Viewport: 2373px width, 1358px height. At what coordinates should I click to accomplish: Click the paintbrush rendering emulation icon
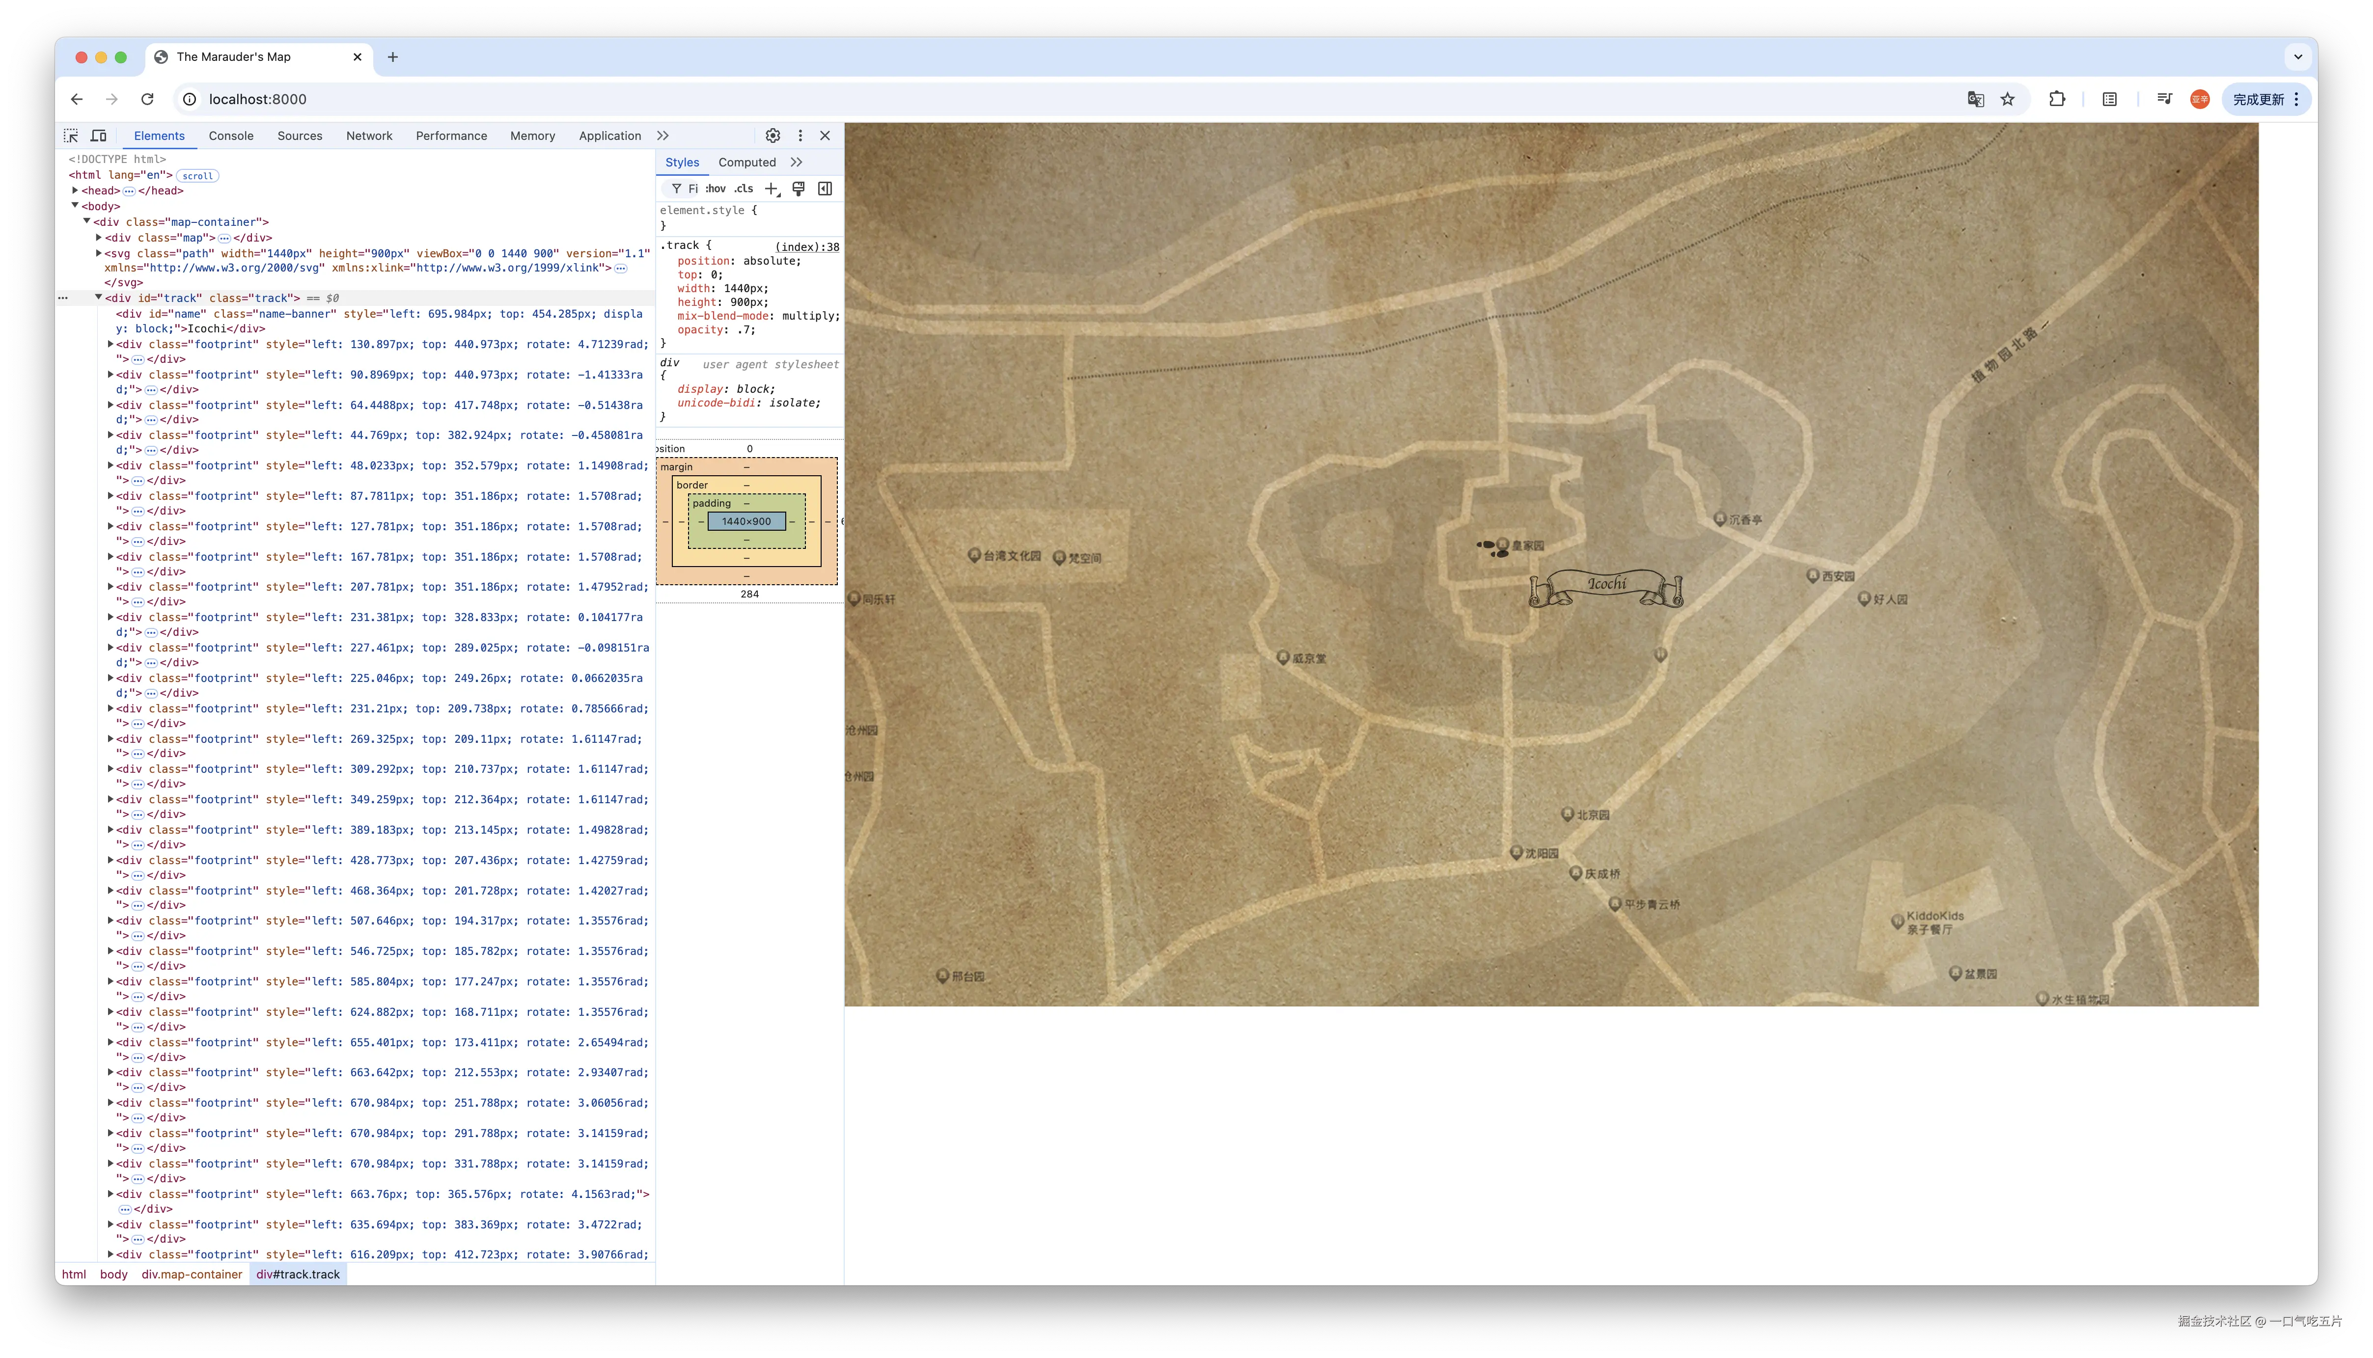pos(799,189)
